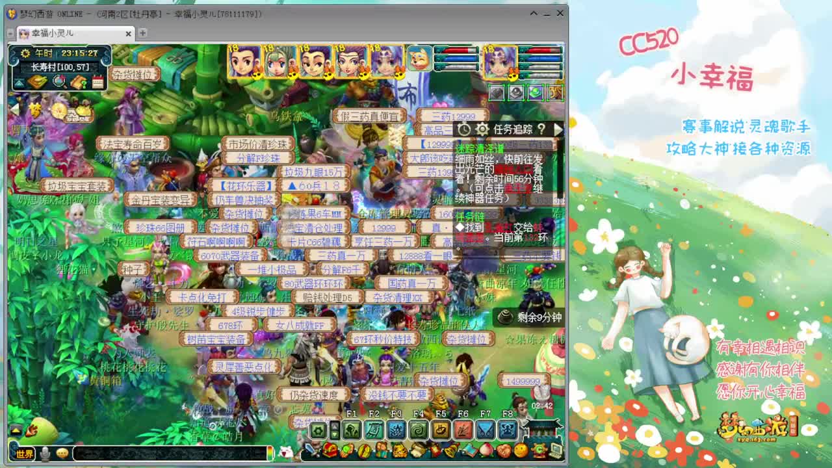Use the F1 skill shortcut slot
The image size is (832, 468).
(352, 430)
